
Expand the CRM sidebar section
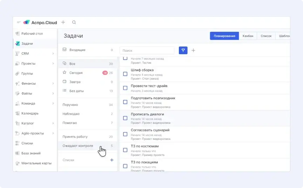click(53, 54)
